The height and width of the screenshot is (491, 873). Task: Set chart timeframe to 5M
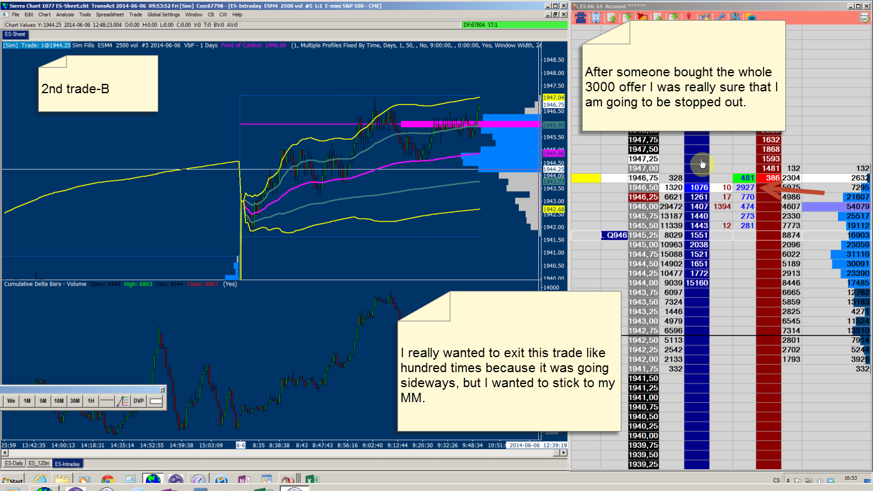pos(43,401)
